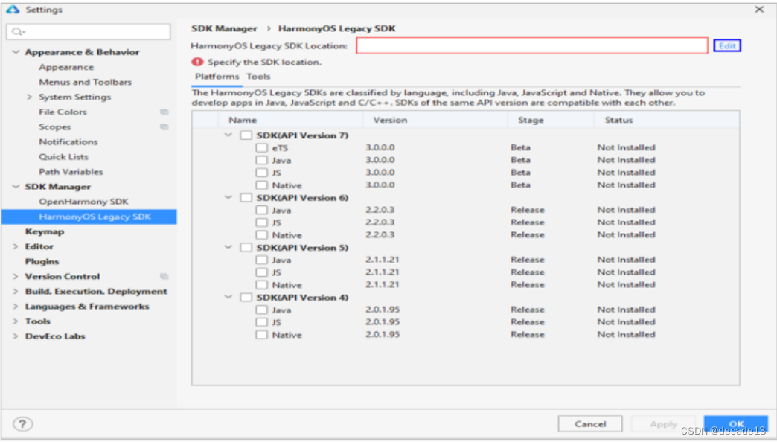Collapse the SDK(API Version 7) group
The image size is (777, 442).
click(x=228, y=135)
